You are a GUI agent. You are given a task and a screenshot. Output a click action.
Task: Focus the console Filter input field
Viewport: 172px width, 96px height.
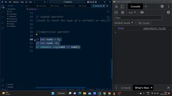(138, 18)
